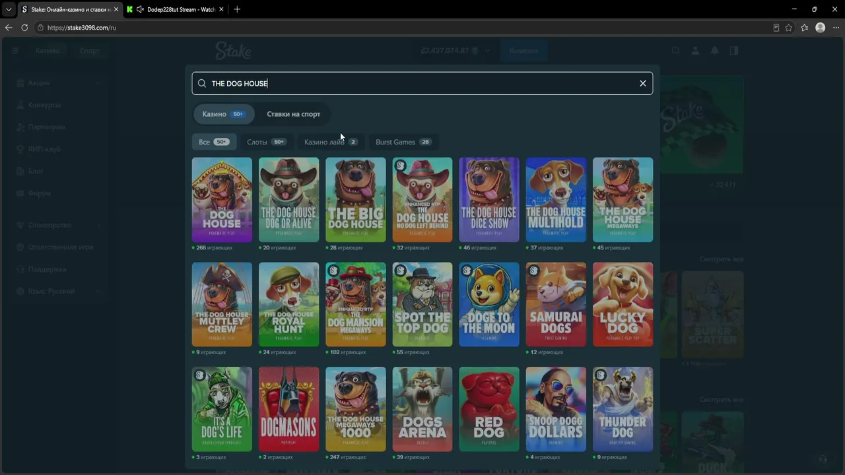Open The Dog House Royal Hunt
The width and height of the screenshot is (845, 475).
[288, 305]
